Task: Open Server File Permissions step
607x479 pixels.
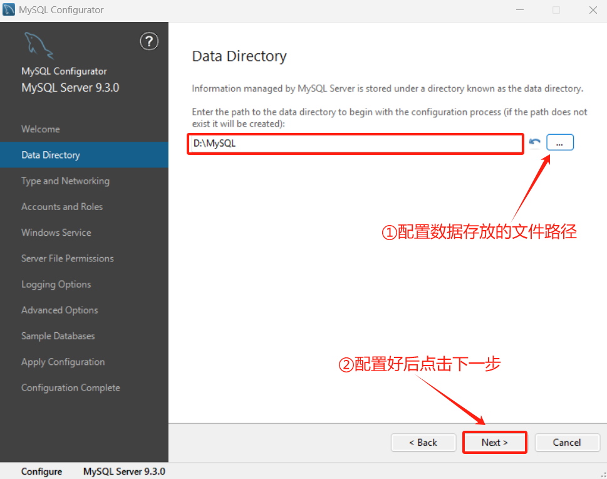Action: [84, 258]
